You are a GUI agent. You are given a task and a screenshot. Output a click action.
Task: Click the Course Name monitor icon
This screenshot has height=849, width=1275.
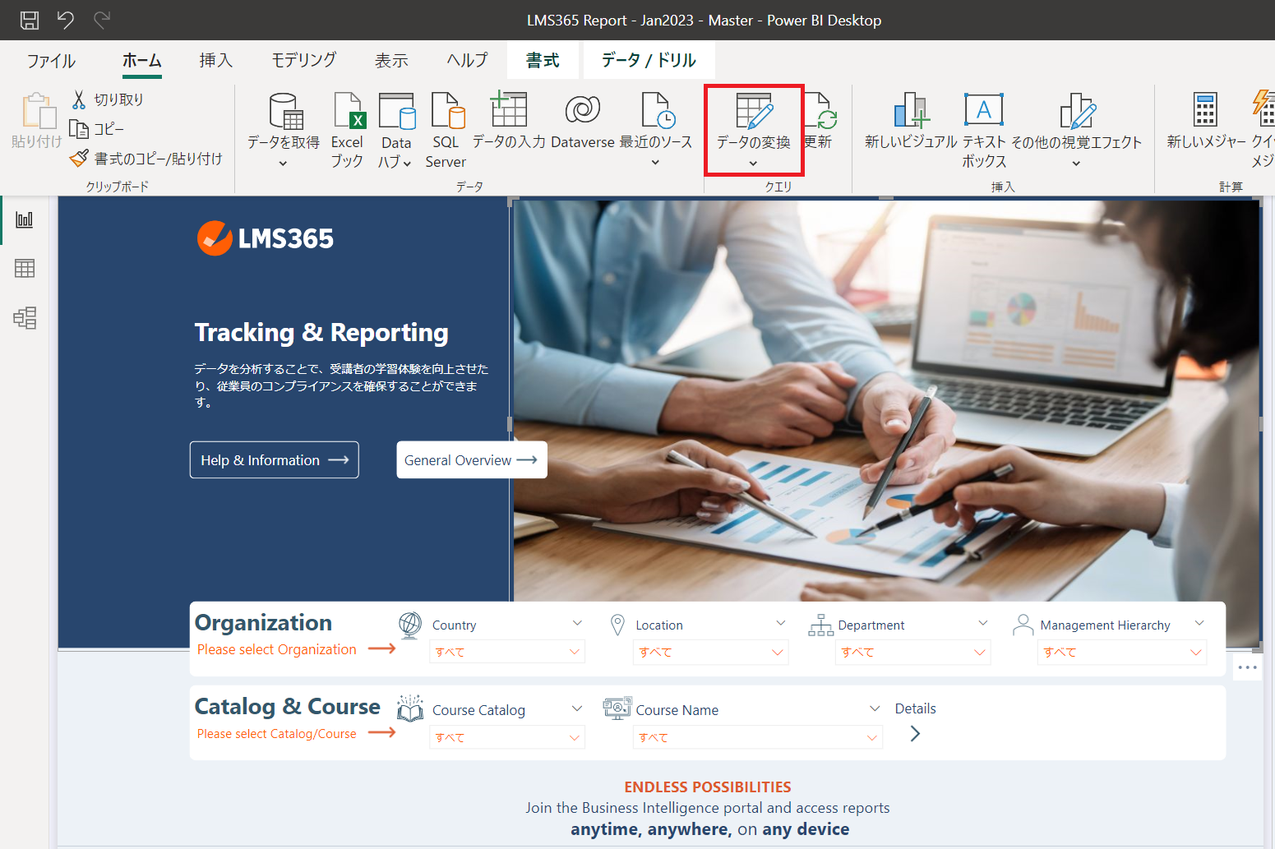click(617, 708)
